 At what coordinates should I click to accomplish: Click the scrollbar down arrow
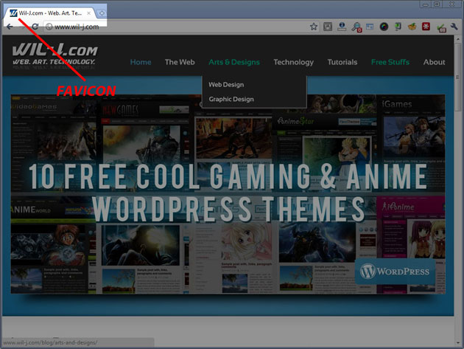pos(457,343)
